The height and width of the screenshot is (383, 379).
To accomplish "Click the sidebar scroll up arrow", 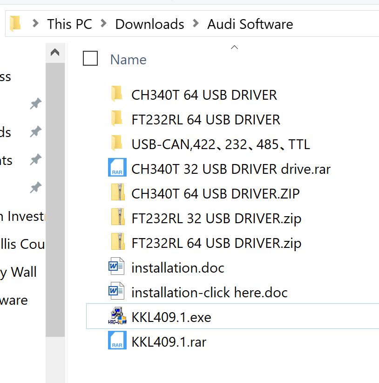I will [x=55, y=52].
